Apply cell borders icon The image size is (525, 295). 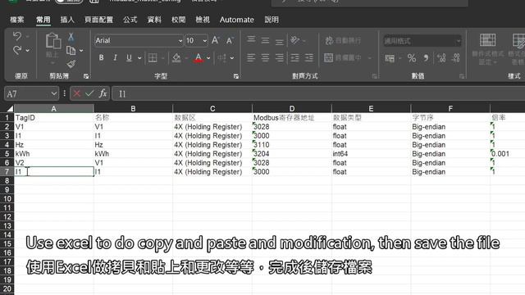[153, 58]
